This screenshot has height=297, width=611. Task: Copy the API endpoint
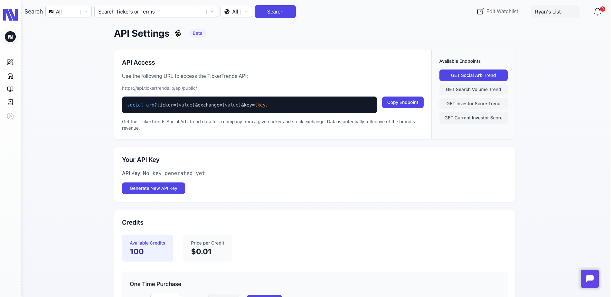click(x=403, y=102)
